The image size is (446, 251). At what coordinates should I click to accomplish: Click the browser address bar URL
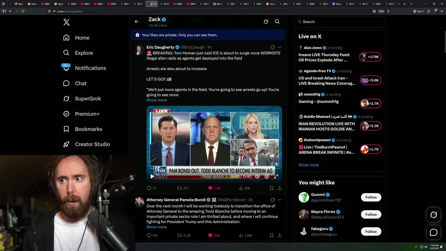click(70, 11)
